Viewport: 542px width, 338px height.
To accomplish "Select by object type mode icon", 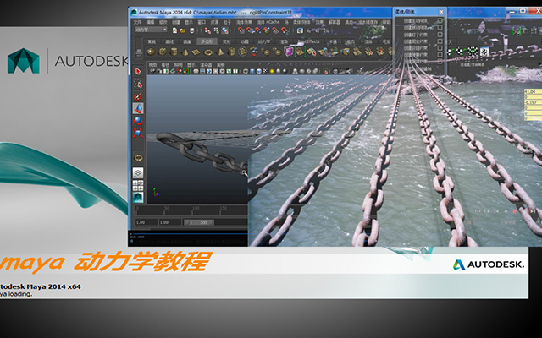I will click(217, 30).
